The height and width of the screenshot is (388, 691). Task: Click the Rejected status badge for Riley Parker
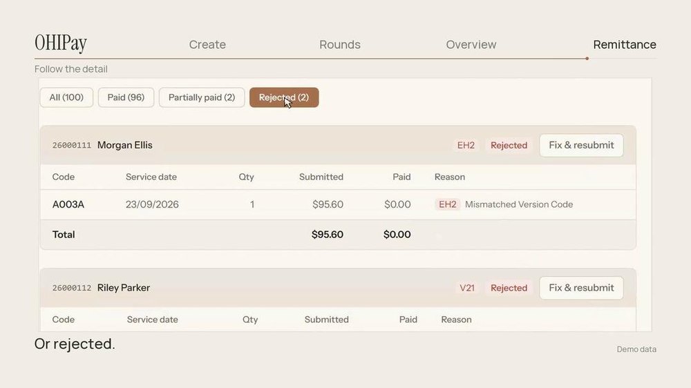click(x=509, y=288)
